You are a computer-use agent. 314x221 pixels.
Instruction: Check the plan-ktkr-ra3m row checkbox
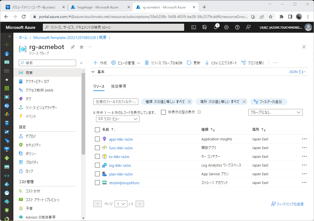point(97,174)
